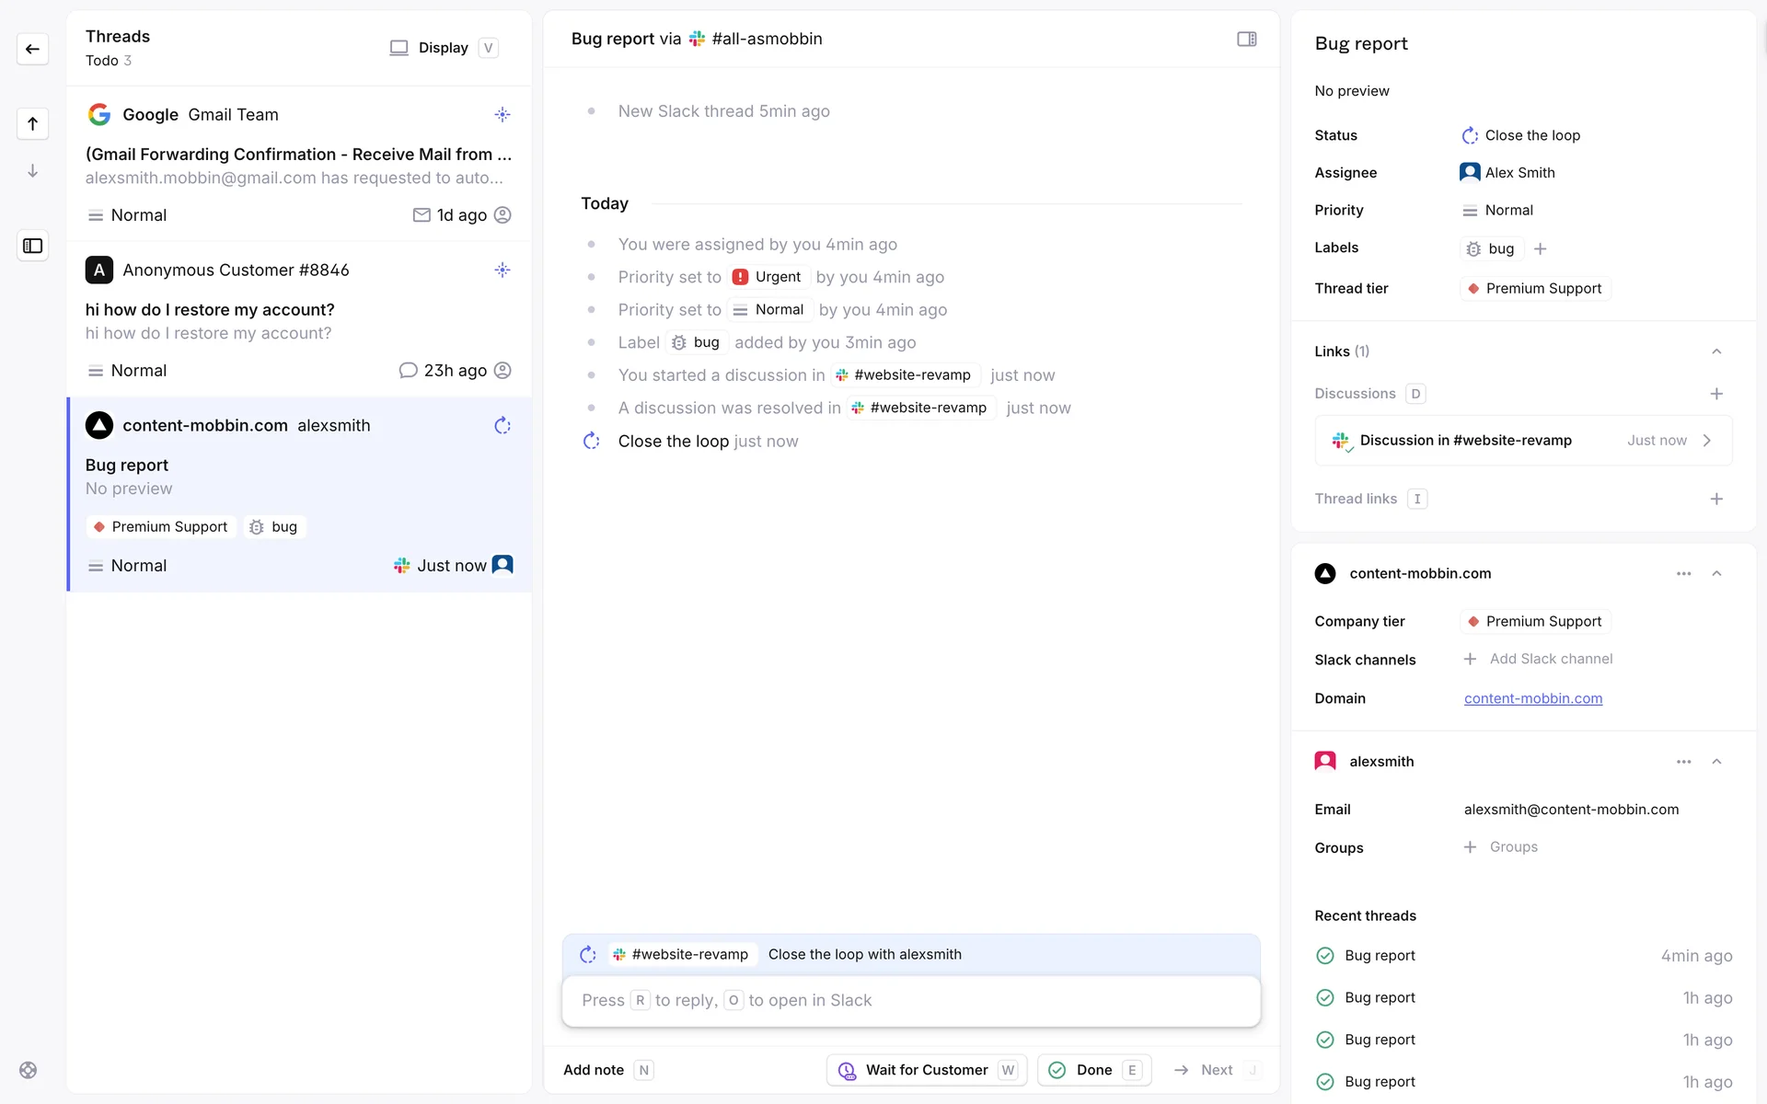Screen dimensions: 1767x1104
Task: Open the content-mobbin.com domain link
Action: (1533, 698)
